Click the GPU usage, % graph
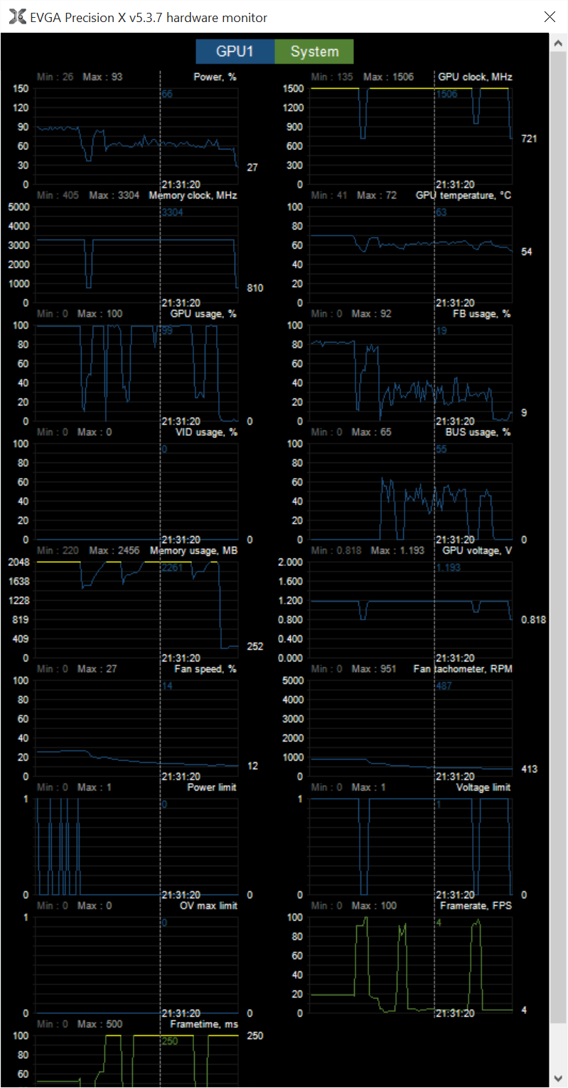The image size is (568, 1088). [137, 373]
